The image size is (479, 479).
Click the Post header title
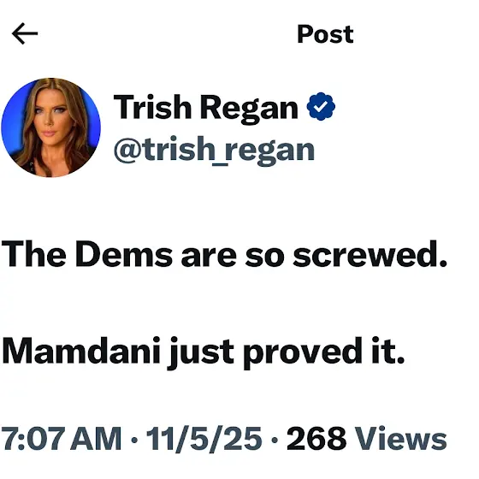pos(325,34)
